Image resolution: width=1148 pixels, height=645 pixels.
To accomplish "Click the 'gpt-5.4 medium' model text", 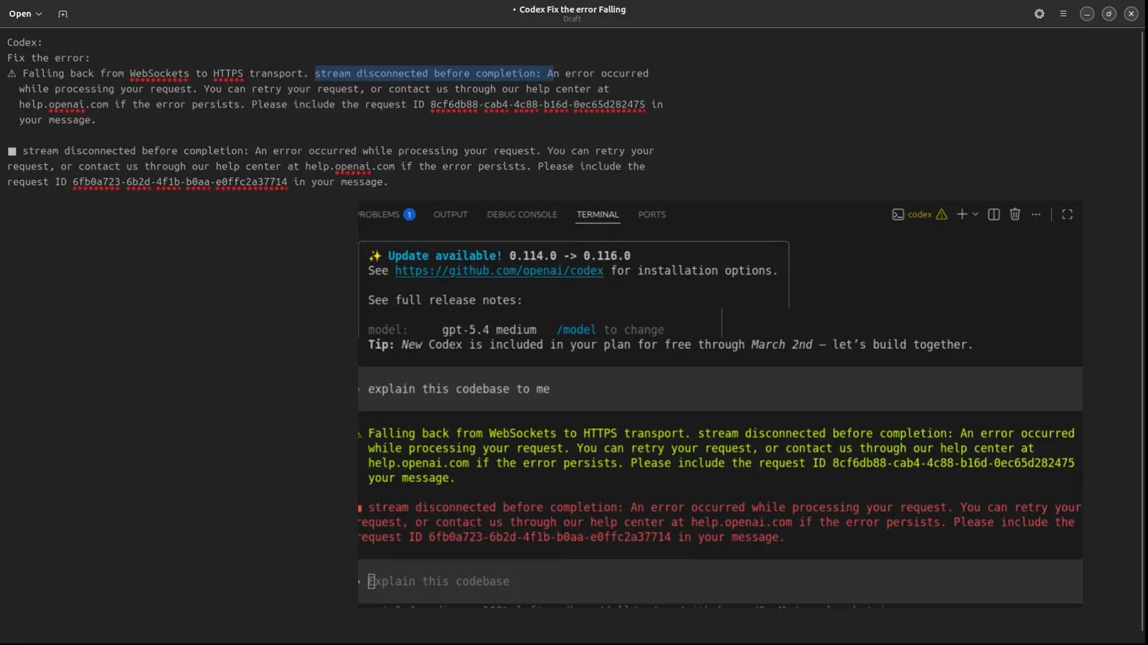I will [x=489, y=330].
